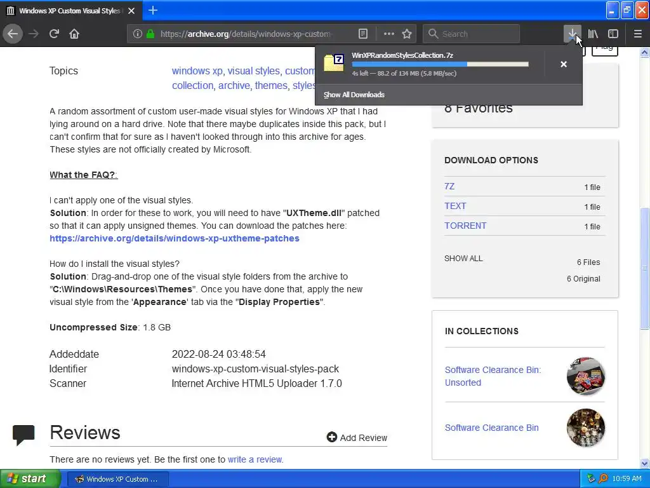
Task: Cancel the WinXPRandomStylesCollection.7z download
Action: (x=564, y=64)
